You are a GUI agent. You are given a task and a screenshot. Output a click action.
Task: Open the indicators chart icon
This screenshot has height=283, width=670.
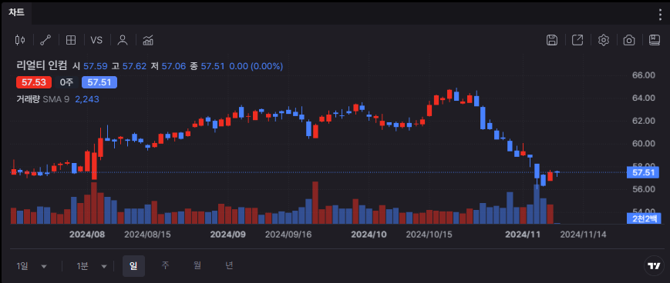click(x=148, y=41)
